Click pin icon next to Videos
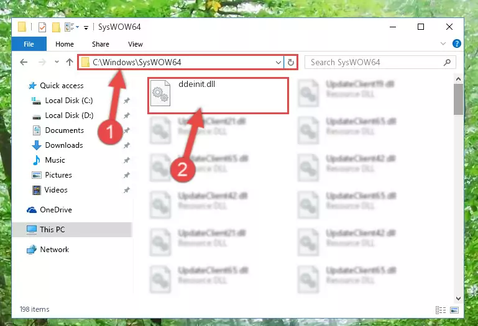478x326 pixels. pos(127,190)
